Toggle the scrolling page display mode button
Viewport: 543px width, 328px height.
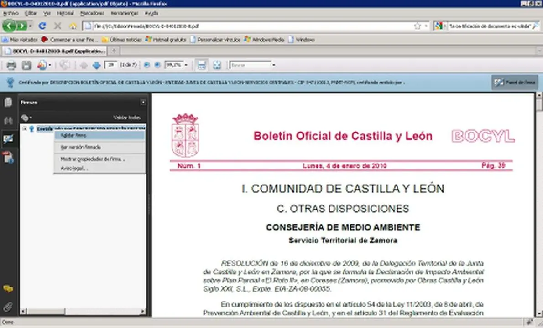[x=201, y=65]
